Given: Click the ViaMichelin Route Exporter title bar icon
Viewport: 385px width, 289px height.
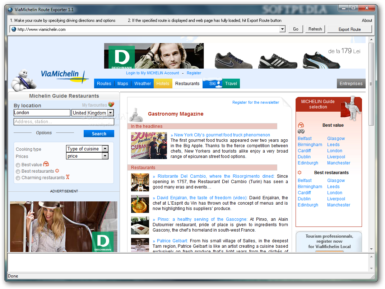Looking at the screenshot, I should pos(10,10).
